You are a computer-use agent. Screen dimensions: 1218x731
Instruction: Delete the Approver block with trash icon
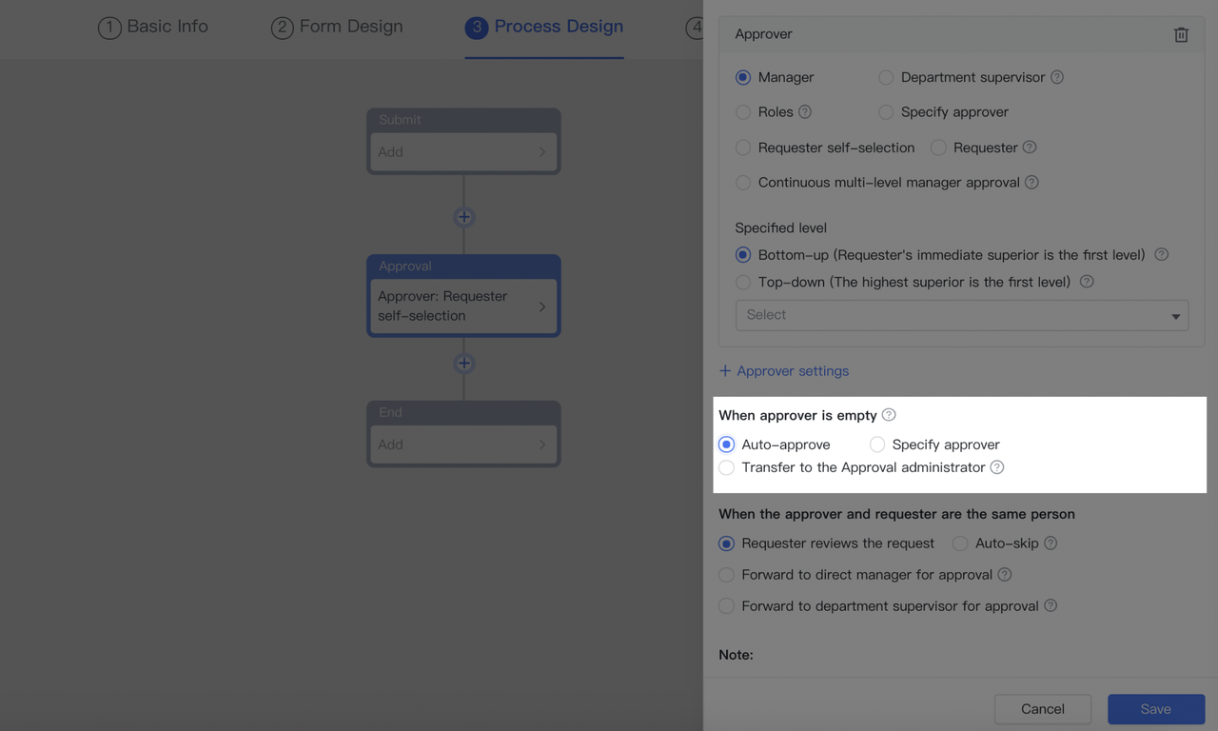click(1181, 34)
